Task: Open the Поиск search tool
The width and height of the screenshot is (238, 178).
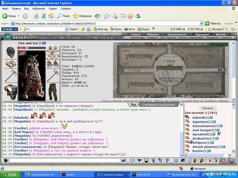Action: click(x=63, y=16)
